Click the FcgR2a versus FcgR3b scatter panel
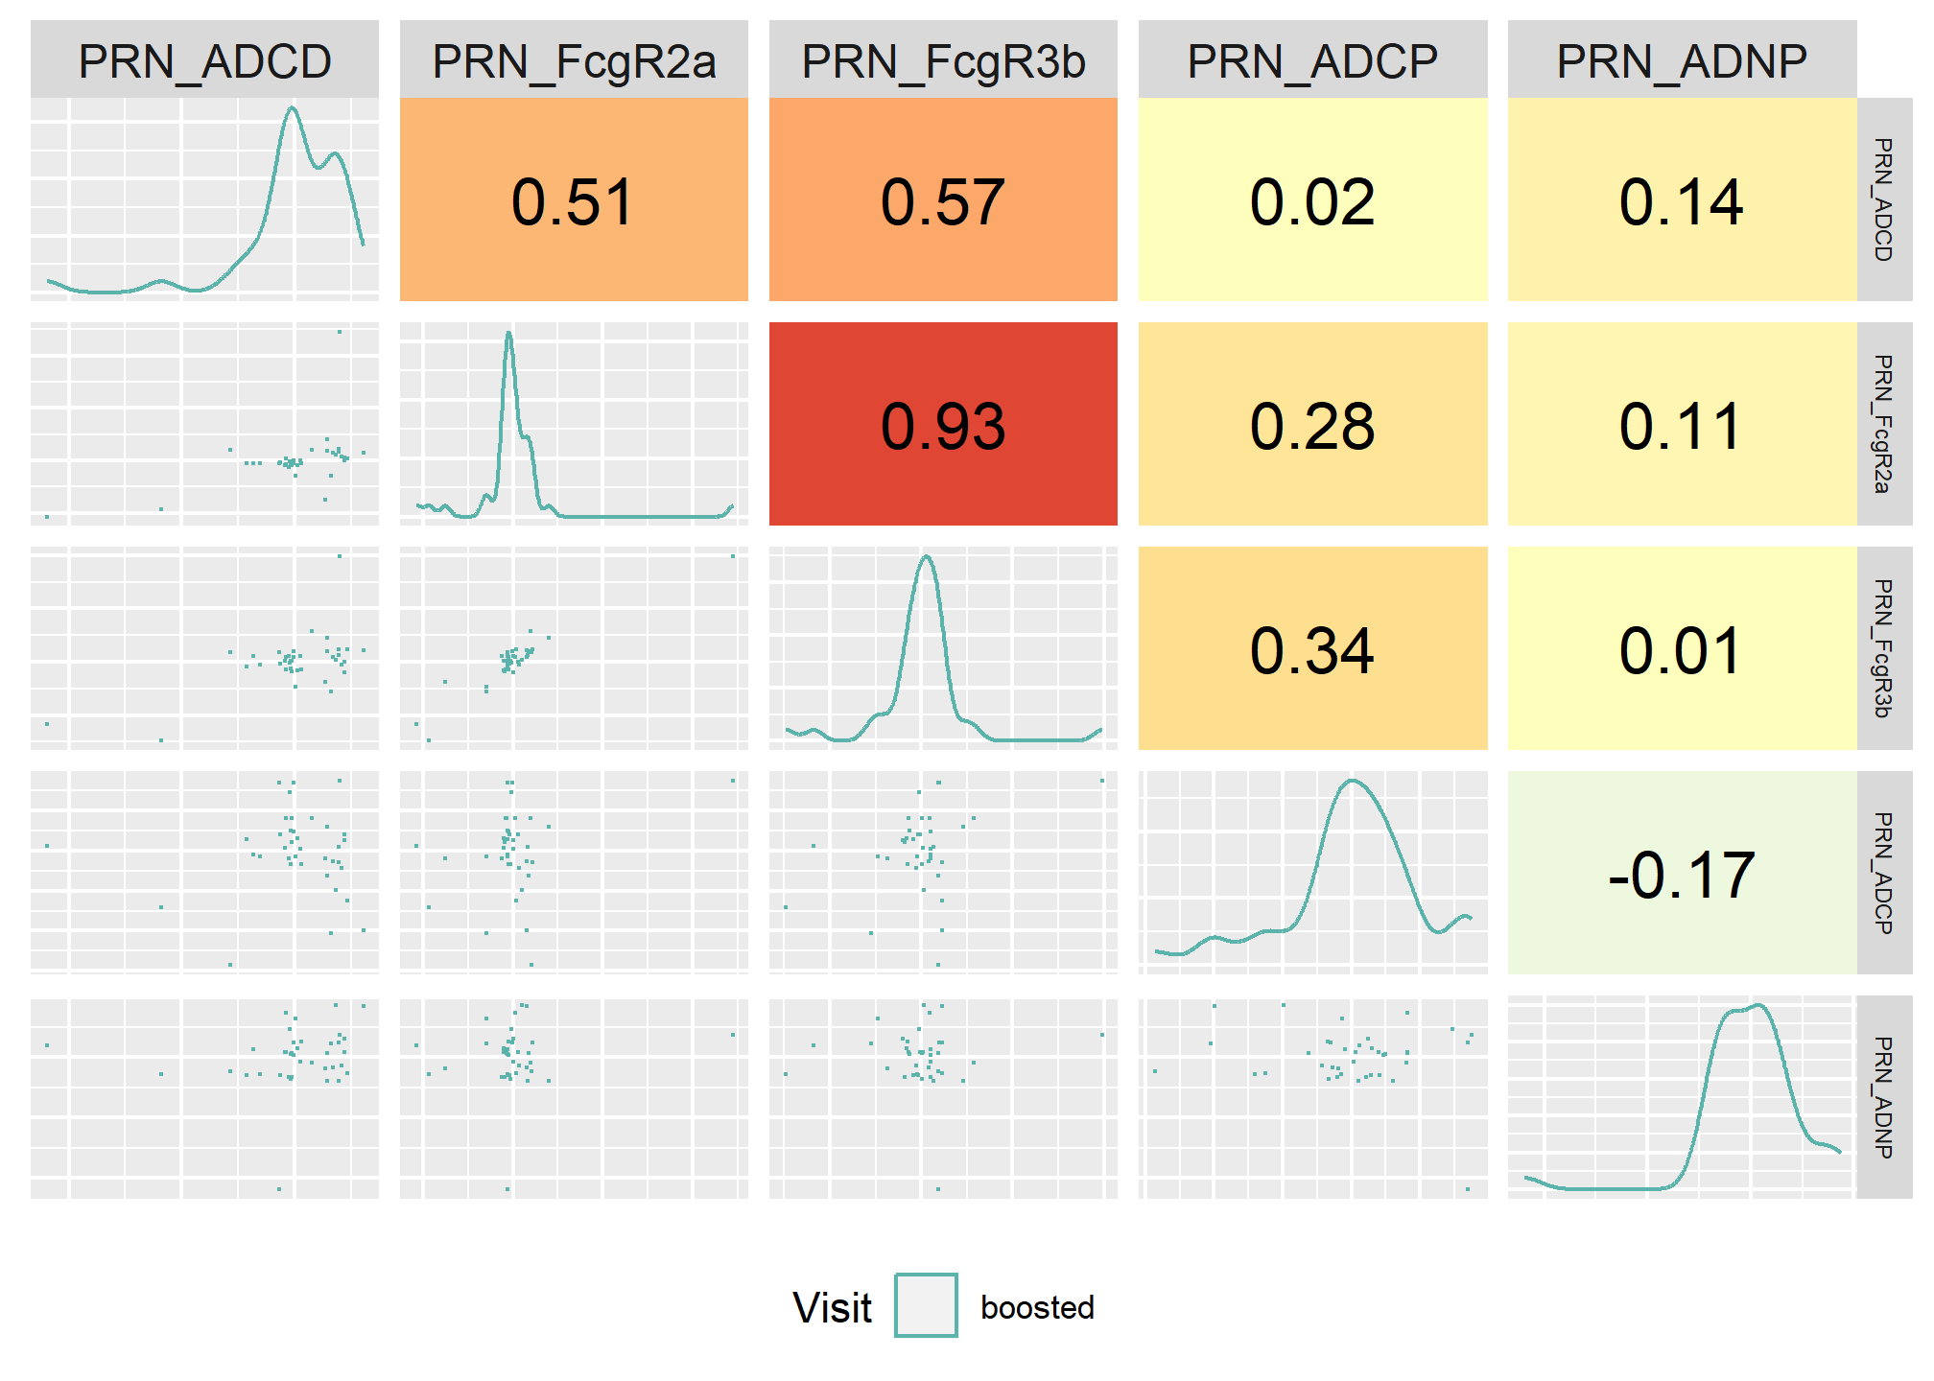This screenshot has height=1381, width=1934. (x=574, y=648)
